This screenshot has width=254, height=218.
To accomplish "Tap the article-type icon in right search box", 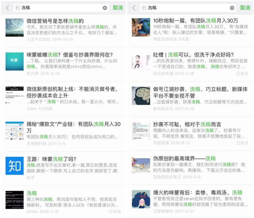I will [144, 8].
